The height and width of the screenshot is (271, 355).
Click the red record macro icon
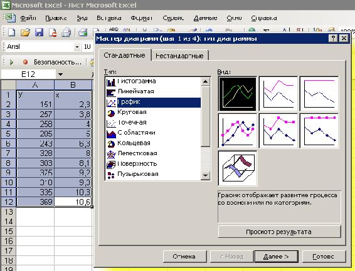(25, 62)
